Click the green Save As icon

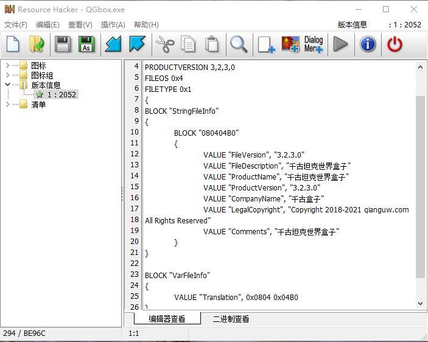click(x=86, y=44)
